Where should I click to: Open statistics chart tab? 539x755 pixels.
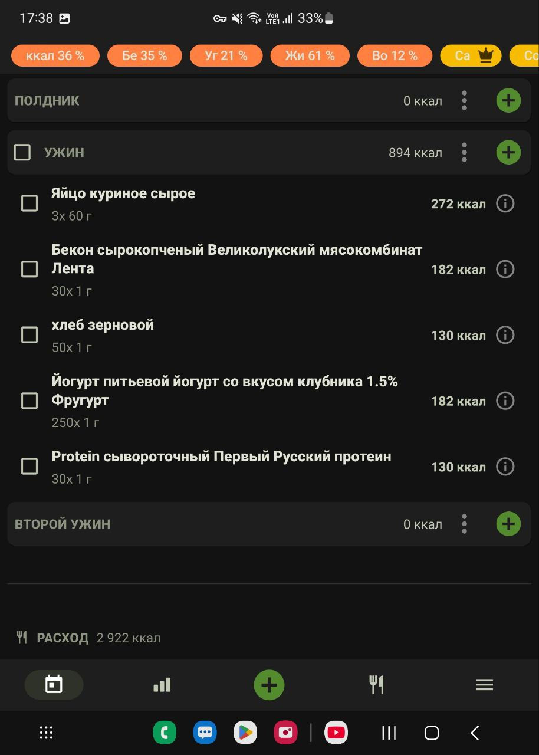pos(162,685)
